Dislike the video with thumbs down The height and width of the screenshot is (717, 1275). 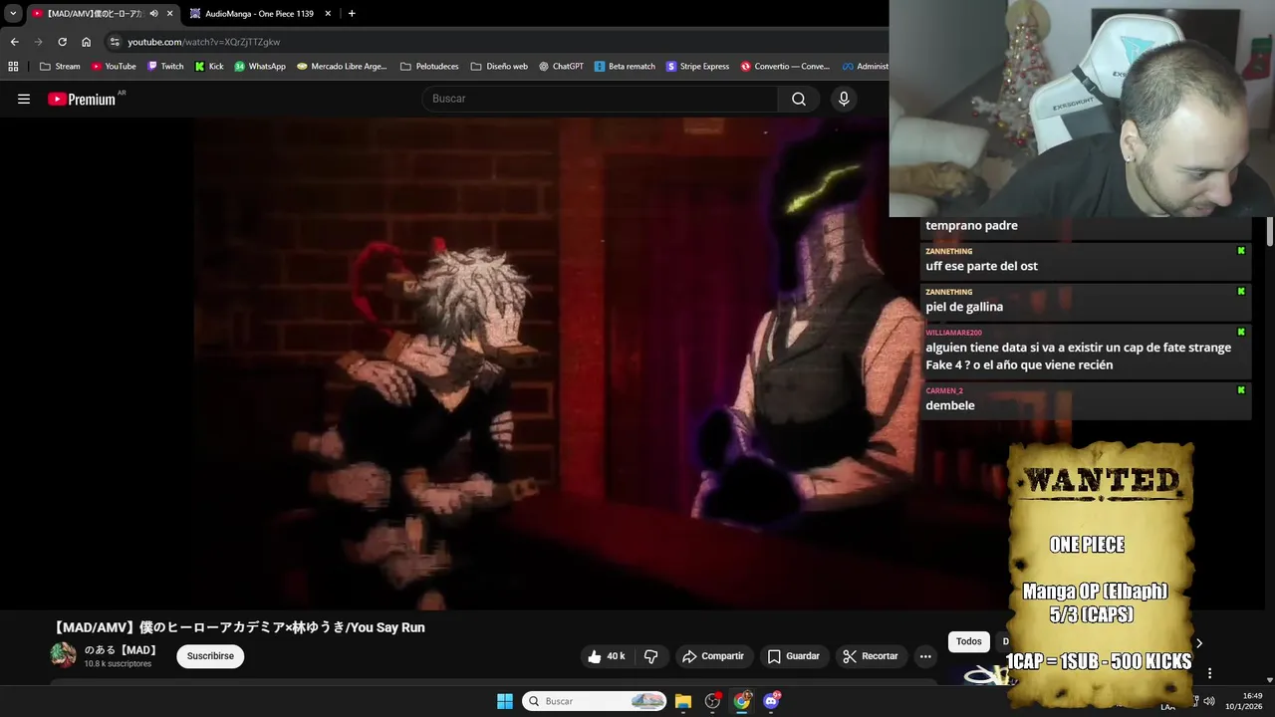651,656
